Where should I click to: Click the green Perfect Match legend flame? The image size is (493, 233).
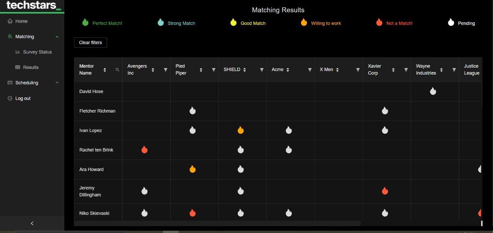(85, 22)
